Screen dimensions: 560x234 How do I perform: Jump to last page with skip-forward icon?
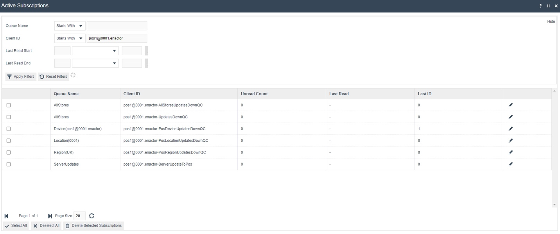(x=49, y=216)
